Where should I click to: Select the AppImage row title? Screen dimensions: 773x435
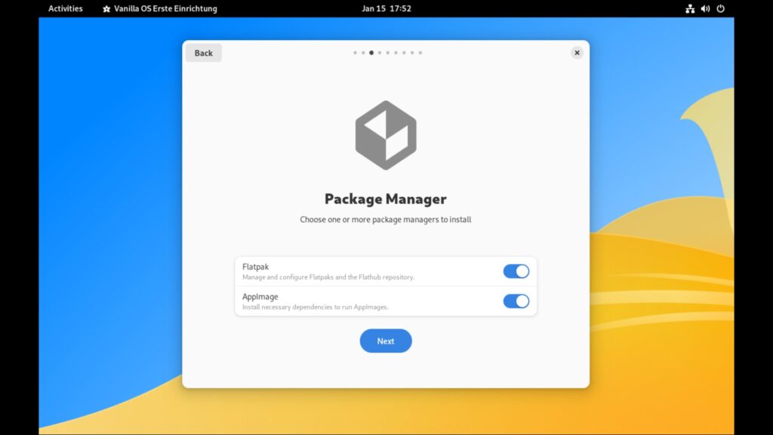(260, 296)
